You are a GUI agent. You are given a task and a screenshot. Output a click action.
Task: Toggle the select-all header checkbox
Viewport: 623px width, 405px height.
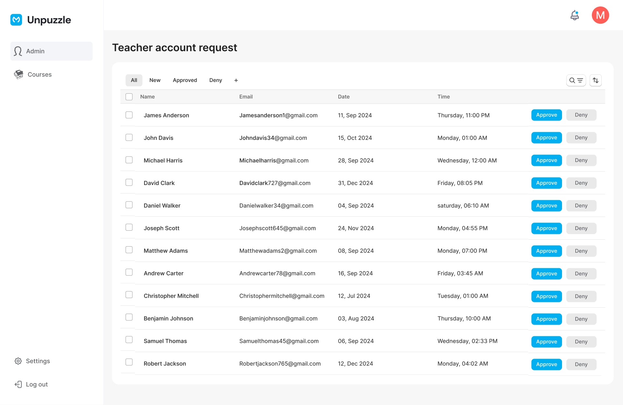coord(129,97)
